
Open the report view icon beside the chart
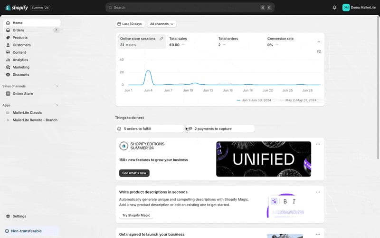tap(319, 52)
